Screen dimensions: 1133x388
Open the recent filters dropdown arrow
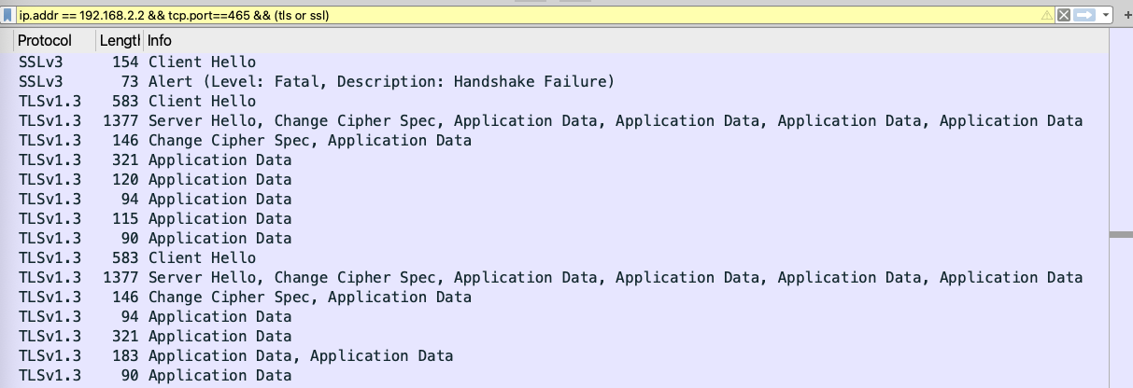point(1106,15)
